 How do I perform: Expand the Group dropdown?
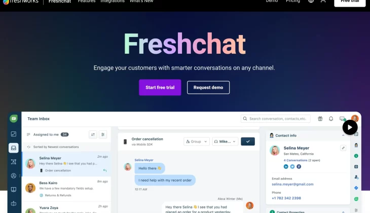pyautogui.click(x=197, y=141)
